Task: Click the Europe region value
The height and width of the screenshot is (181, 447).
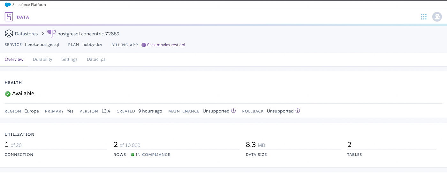Action: (32, 111)
